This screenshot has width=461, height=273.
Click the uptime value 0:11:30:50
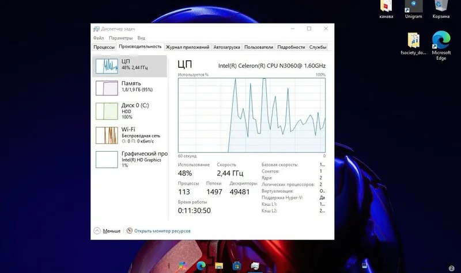pyautogui.click(x=194, y=210)
